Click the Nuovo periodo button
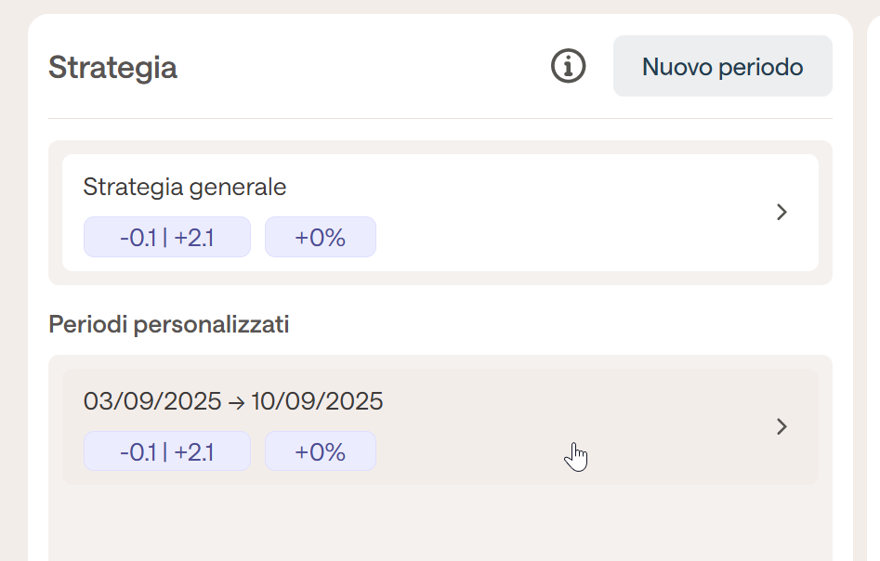The image size is (880, 561). click(722, 66)
